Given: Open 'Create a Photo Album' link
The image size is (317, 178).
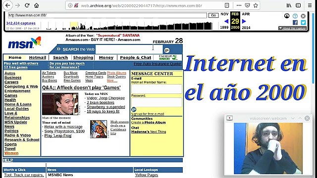Looking at the screenshot, I should click(149, 123).
